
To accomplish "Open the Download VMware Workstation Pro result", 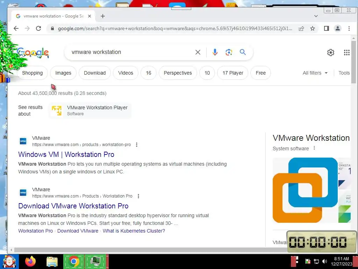I will [x=73, y=206].
